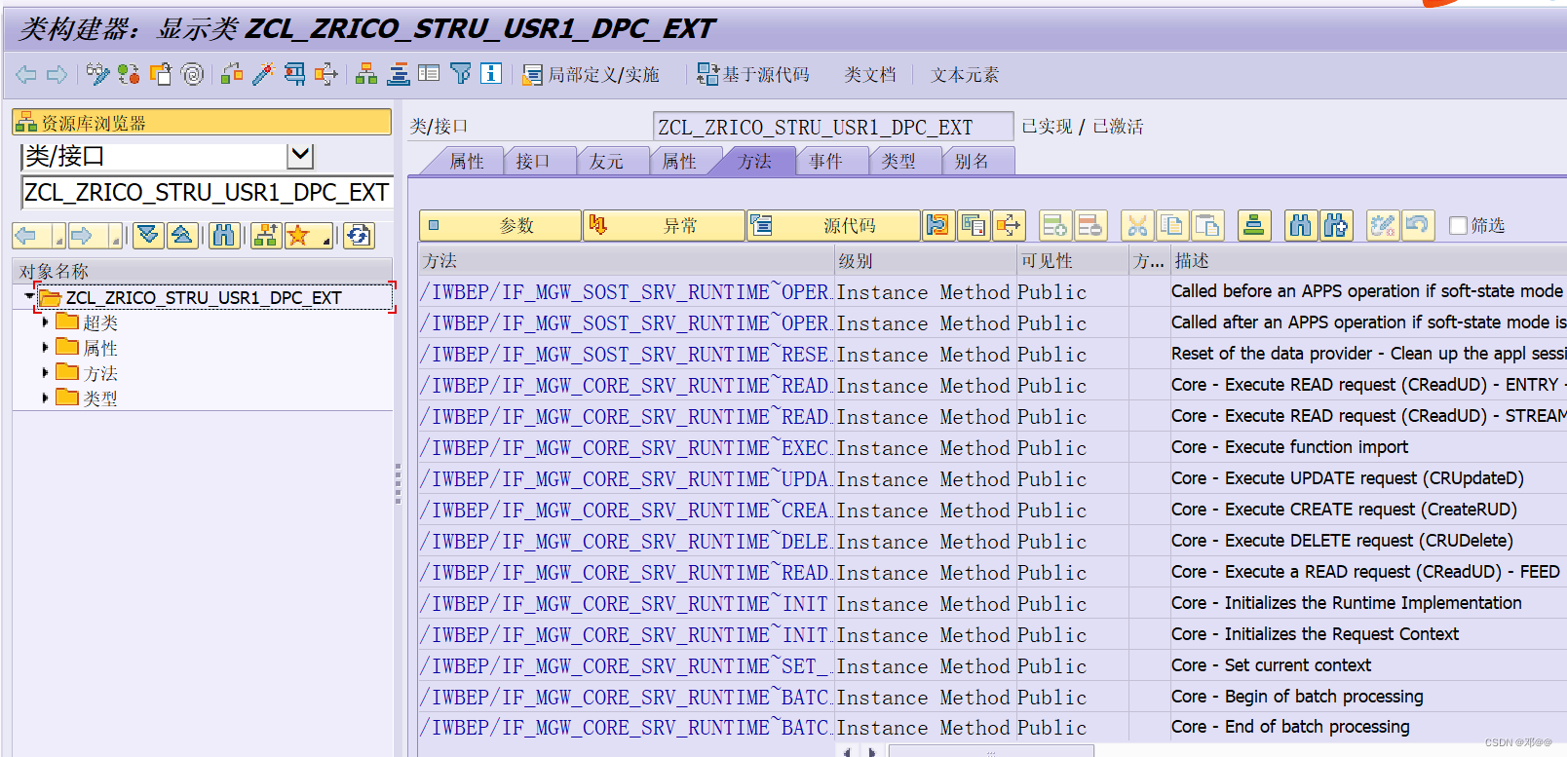Click the export arrow icon in methods toolbar
The width and height of the screenshot is (1567, 757).
tap(1009, 226)
